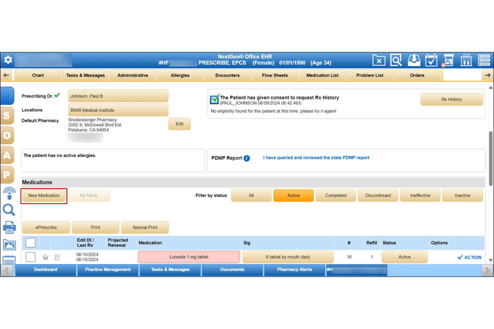Switch to the Chart tab
The width and height of the screenshot is (494, 329).
38,75
